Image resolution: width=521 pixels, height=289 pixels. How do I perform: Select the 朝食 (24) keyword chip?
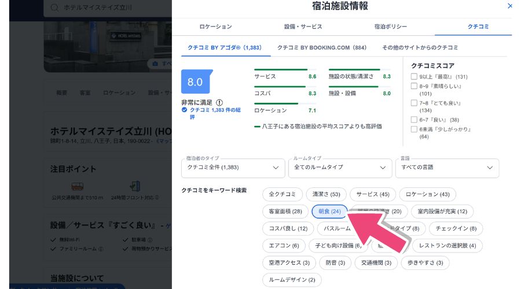(329, 212)
